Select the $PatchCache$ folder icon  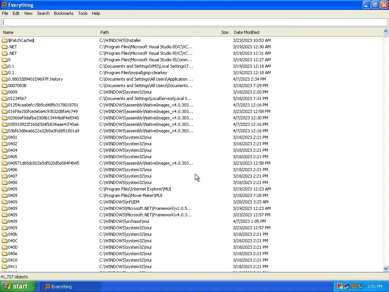tap(5, 40)
